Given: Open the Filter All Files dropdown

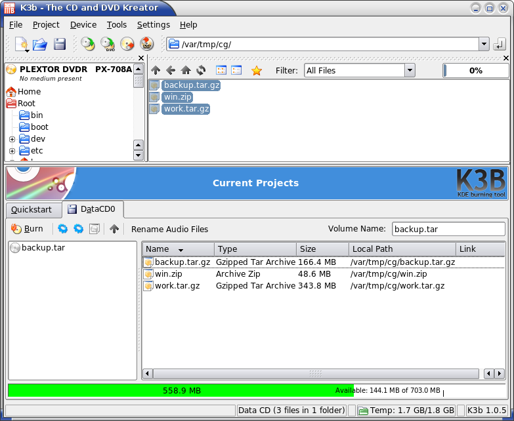Looking at the screenshot, I should click(x=410, y=70).
